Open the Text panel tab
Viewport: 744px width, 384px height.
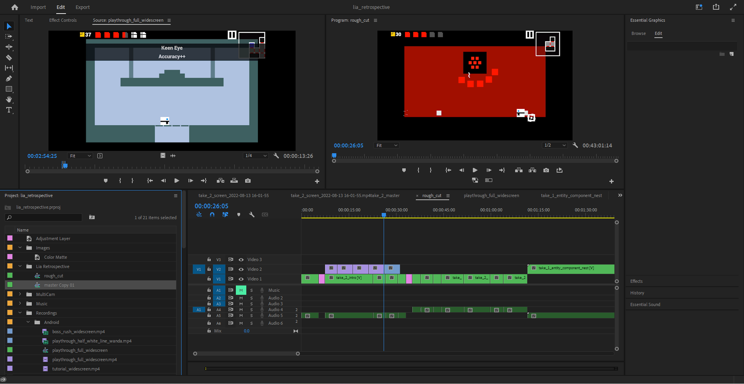coord(29,20)
